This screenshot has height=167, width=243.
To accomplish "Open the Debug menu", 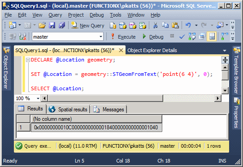I will click(x=97, y=15).
